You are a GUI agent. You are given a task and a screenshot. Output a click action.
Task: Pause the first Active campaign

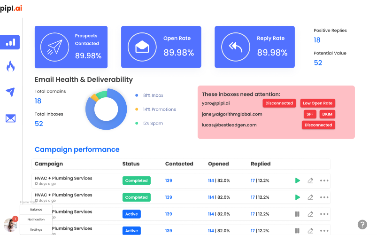[x=297, y=214]
